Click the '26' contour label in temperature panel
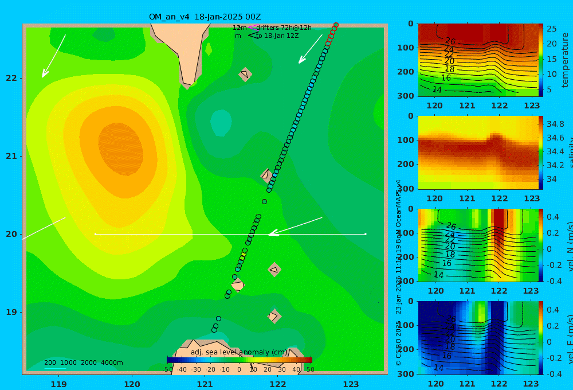The height and width of the screenshot is (390, 573). click(450, 41)
